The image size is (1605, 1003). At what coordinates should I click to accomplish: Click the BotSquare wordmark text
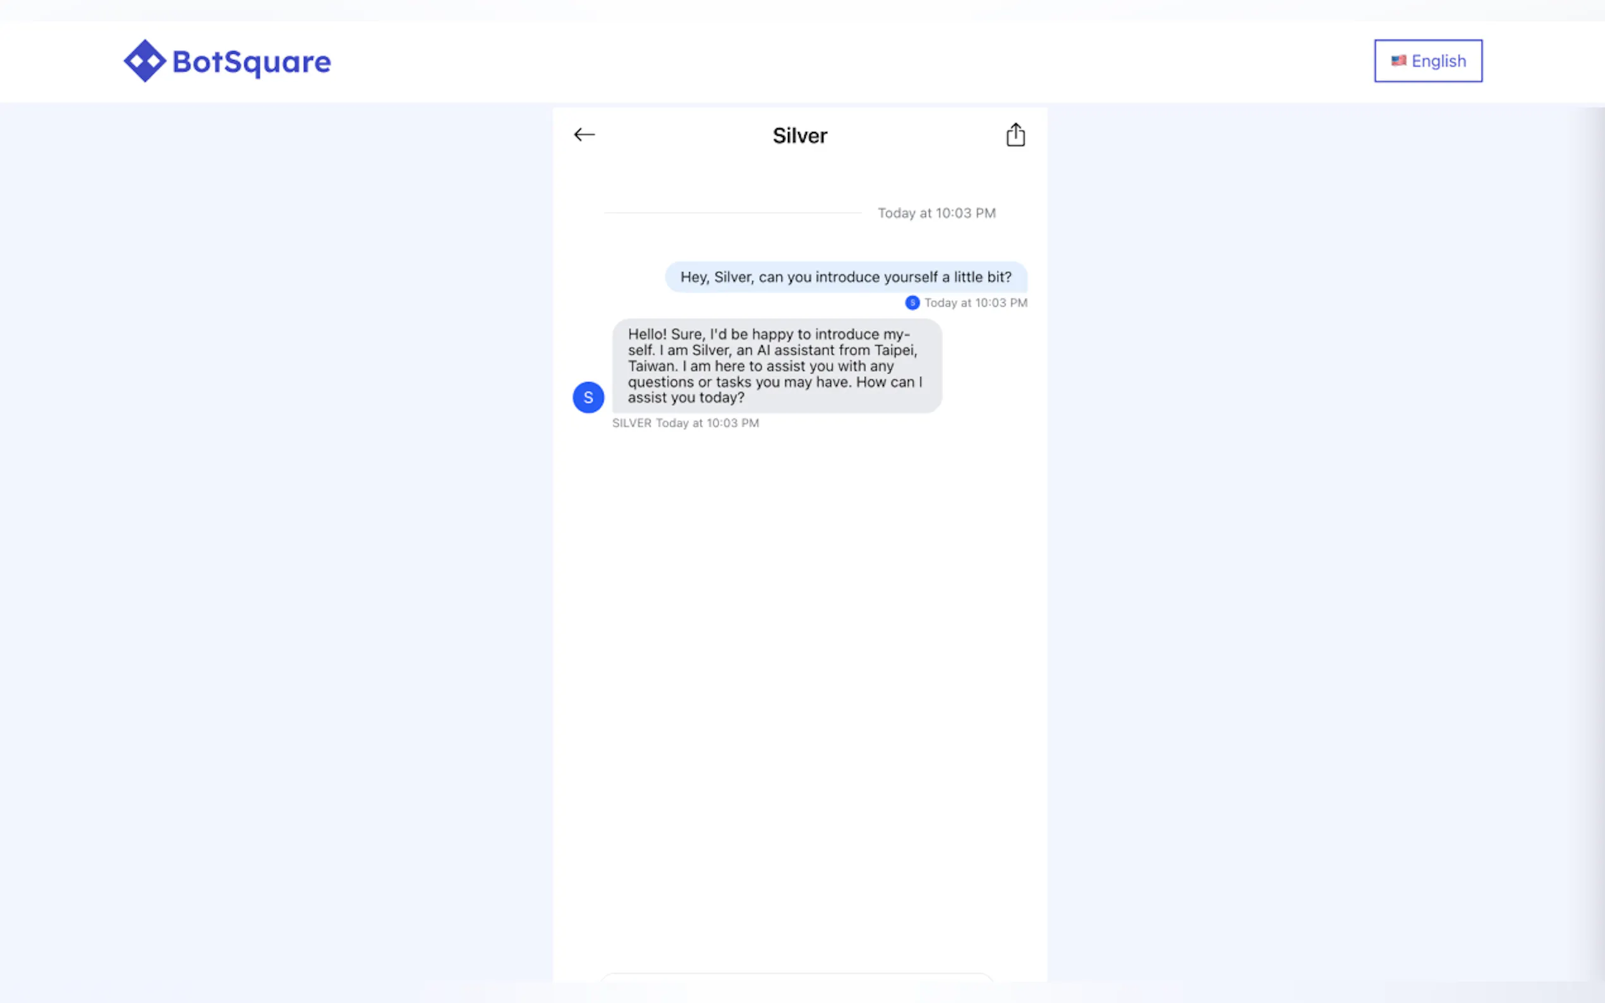tap(251, 63)
